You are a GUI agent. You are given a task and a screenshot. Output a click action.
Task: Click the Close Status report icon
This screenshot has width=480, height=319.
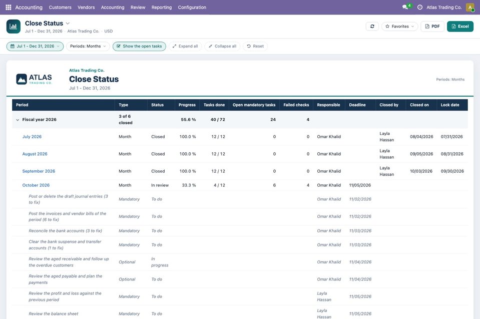tap(14, 26)
